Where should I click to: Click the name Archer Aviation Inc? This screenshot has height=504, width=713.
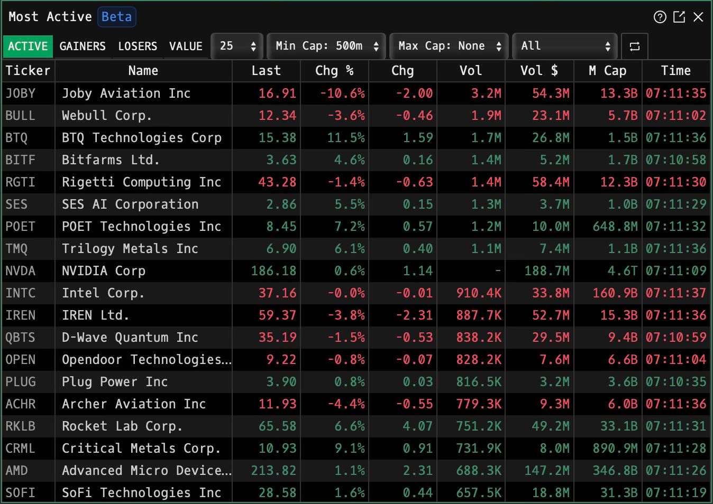coord(134,404)
